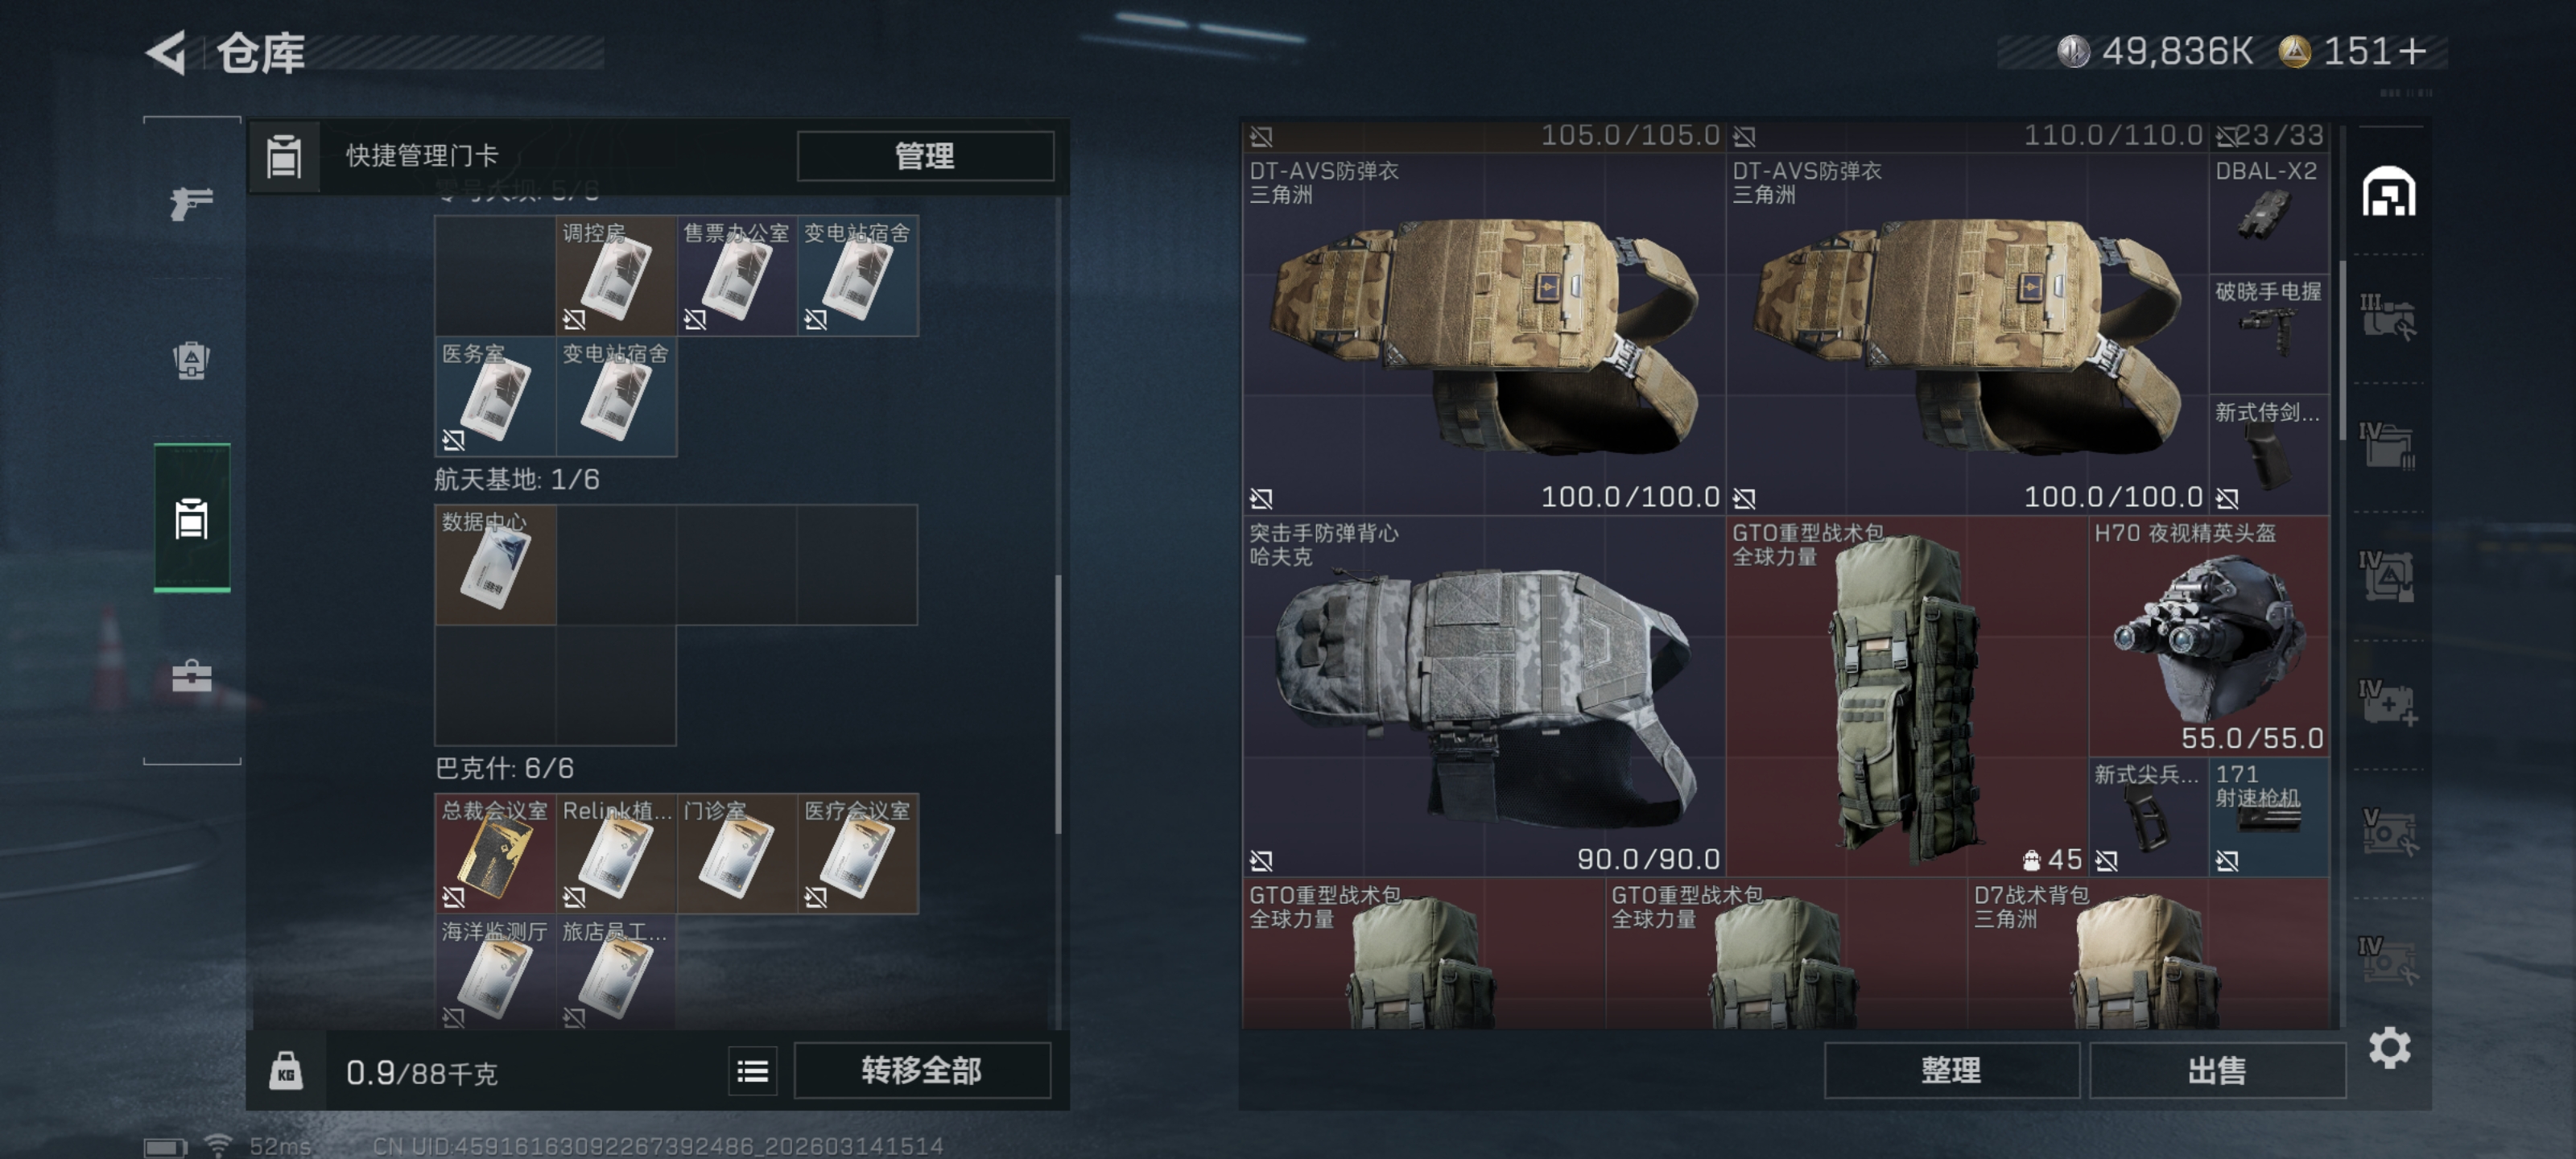The height and width of the screenshot is (1159, 2576).
Task: Click the 出售 sell button
Action: point(2217,1071)
